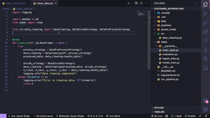Open the Extensions view
This screenshot has width=210, height=118.
pyautogui.click(x=205, y=32)
